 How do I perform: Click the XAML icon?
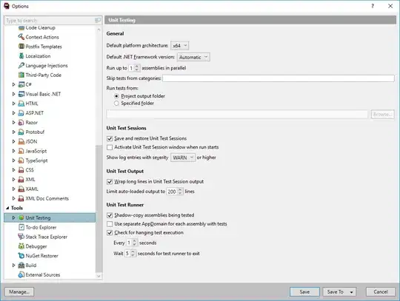21,189
